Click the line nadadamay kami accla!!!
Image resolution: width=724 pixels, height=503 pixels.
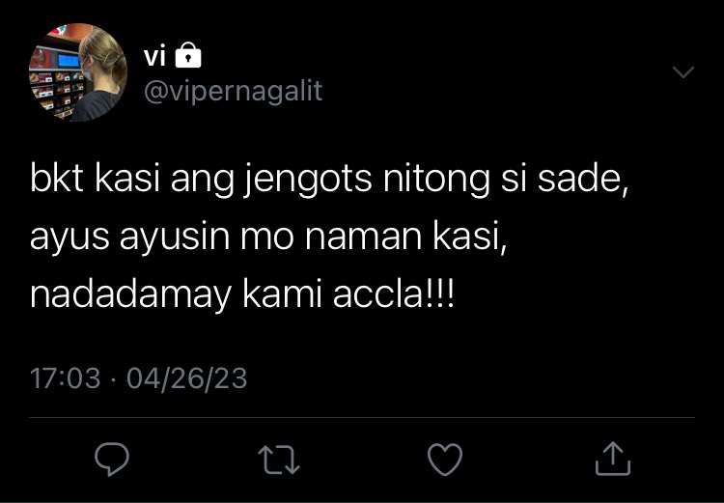pyautogui.click(x=242, y=295)
